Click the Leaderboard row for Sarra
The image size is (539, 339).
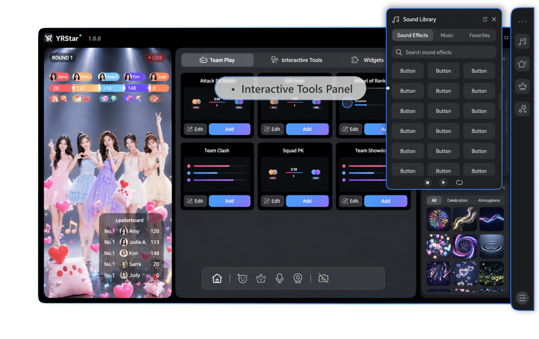point(132,264)
